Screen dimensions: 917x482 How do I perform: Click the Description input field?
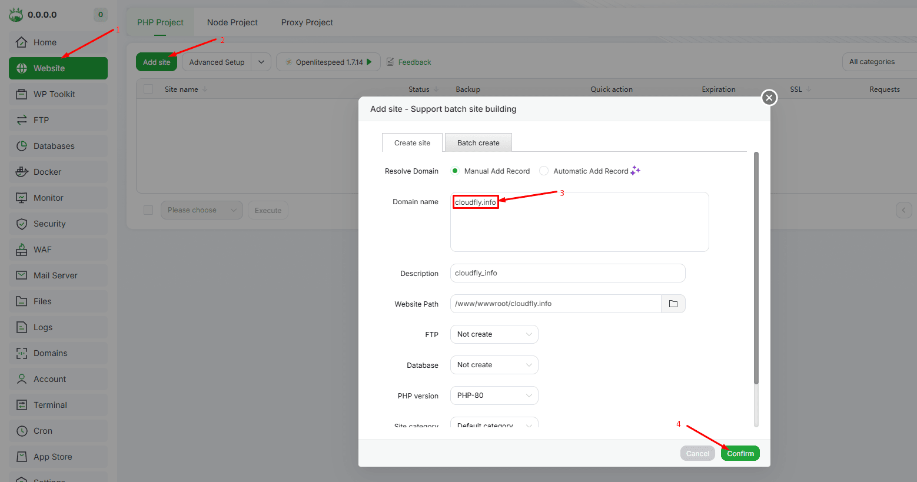coord(567,273)
